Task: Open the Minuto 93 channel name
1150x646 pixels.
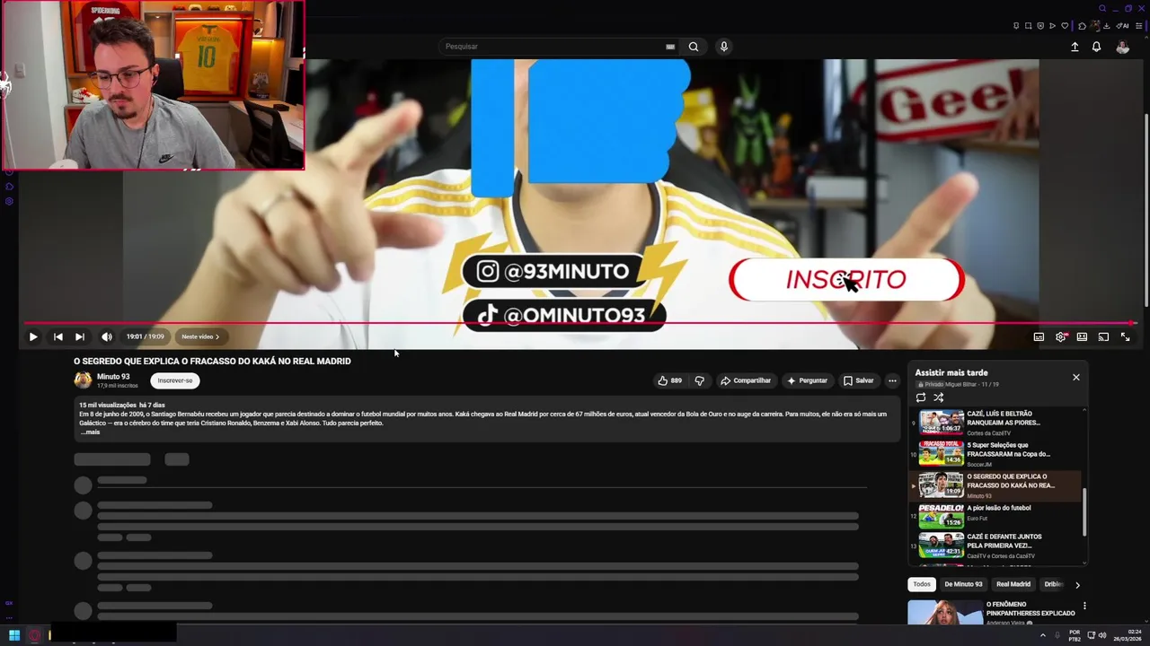Action: tap(113, 377)
